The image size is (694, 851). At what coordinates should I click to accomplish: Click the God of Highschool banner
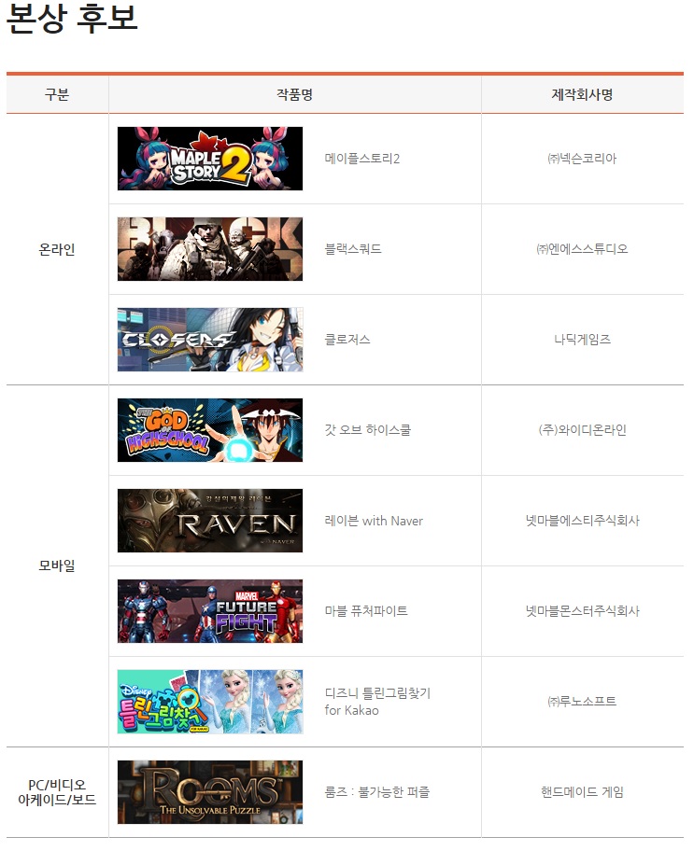210,430
